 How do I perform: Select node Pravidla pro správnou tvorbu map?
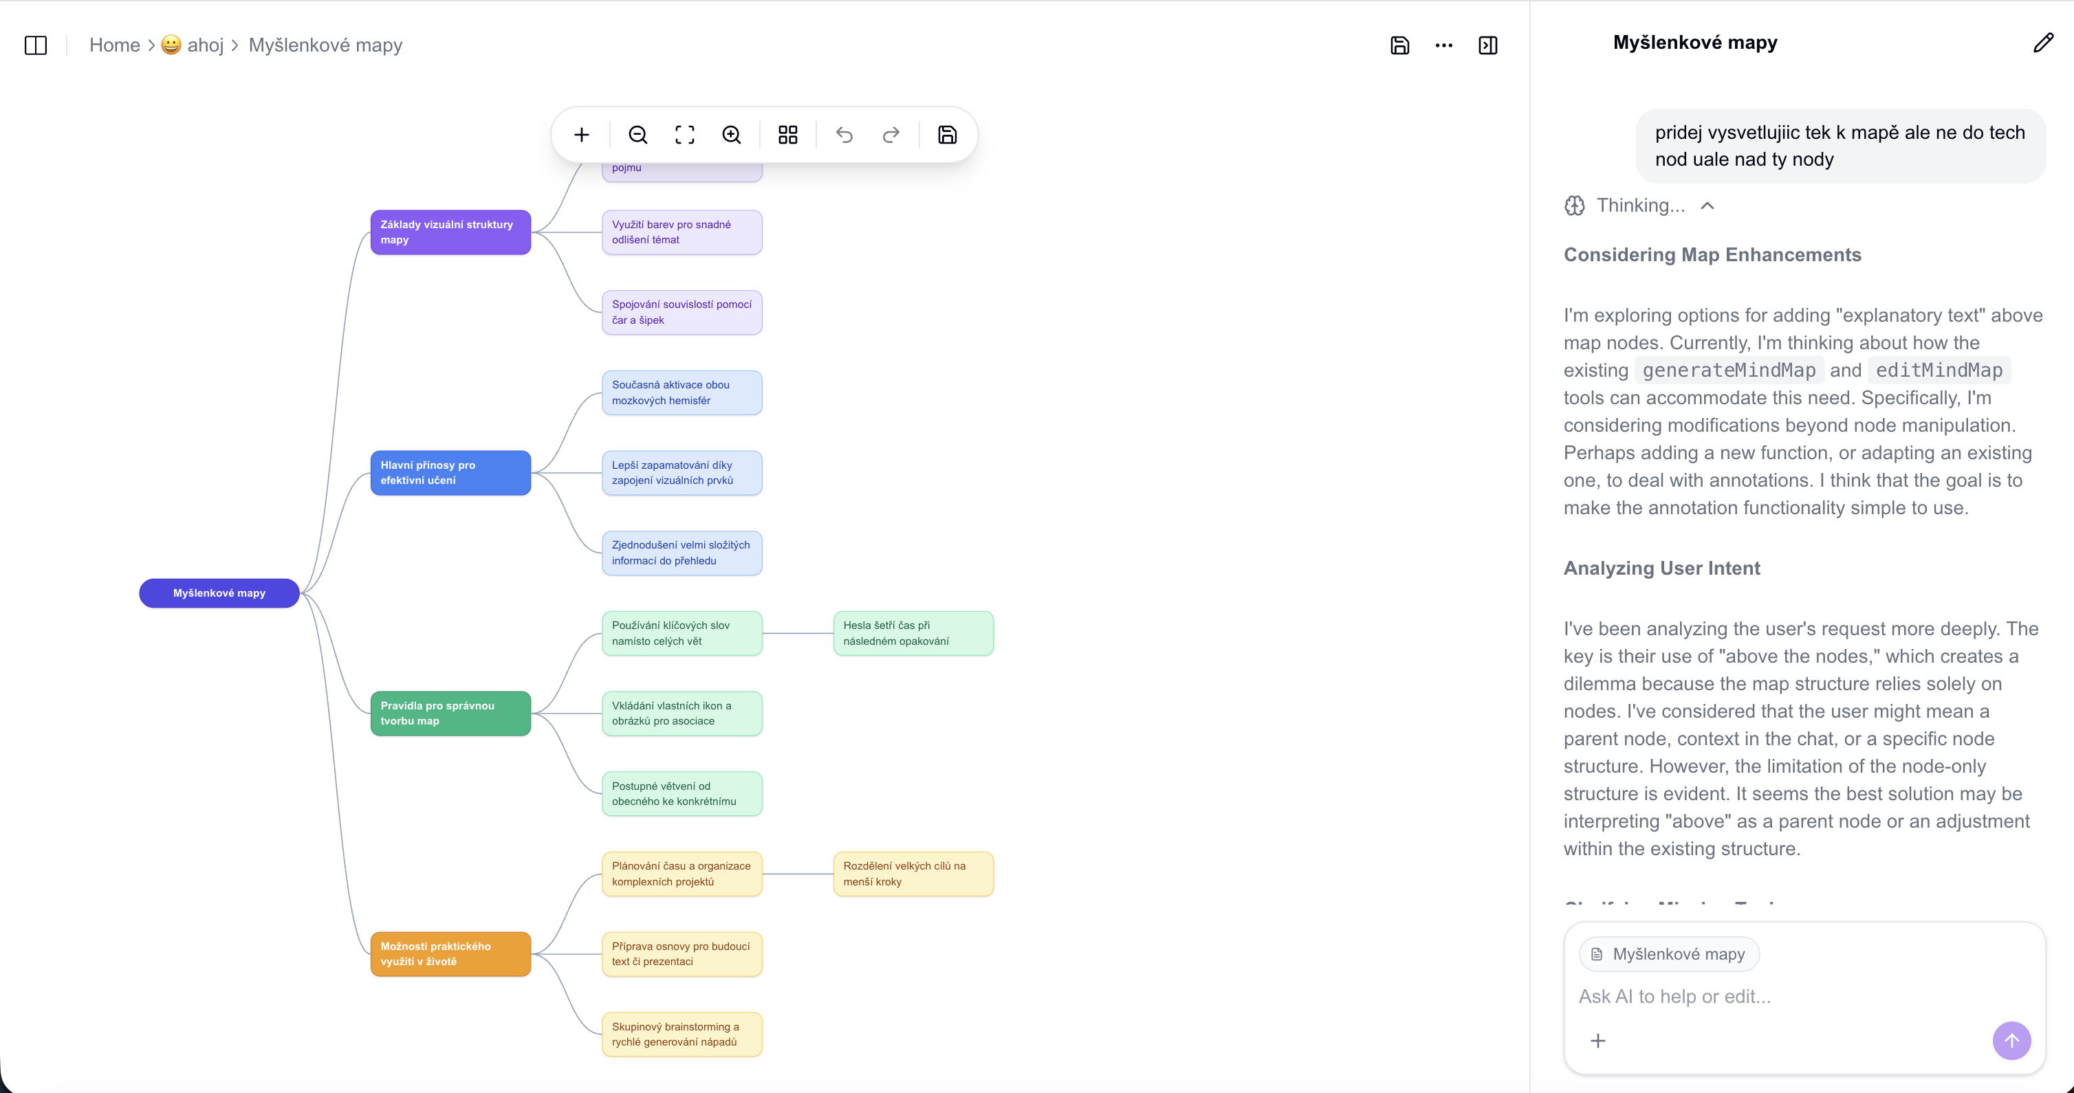click(x=450, y=713)
